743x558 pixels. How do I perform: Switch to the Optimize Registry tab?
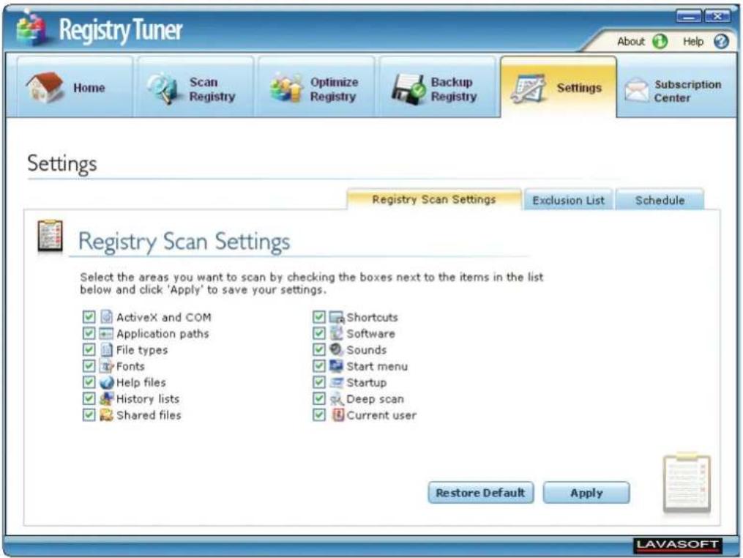(x=316, y=86)
